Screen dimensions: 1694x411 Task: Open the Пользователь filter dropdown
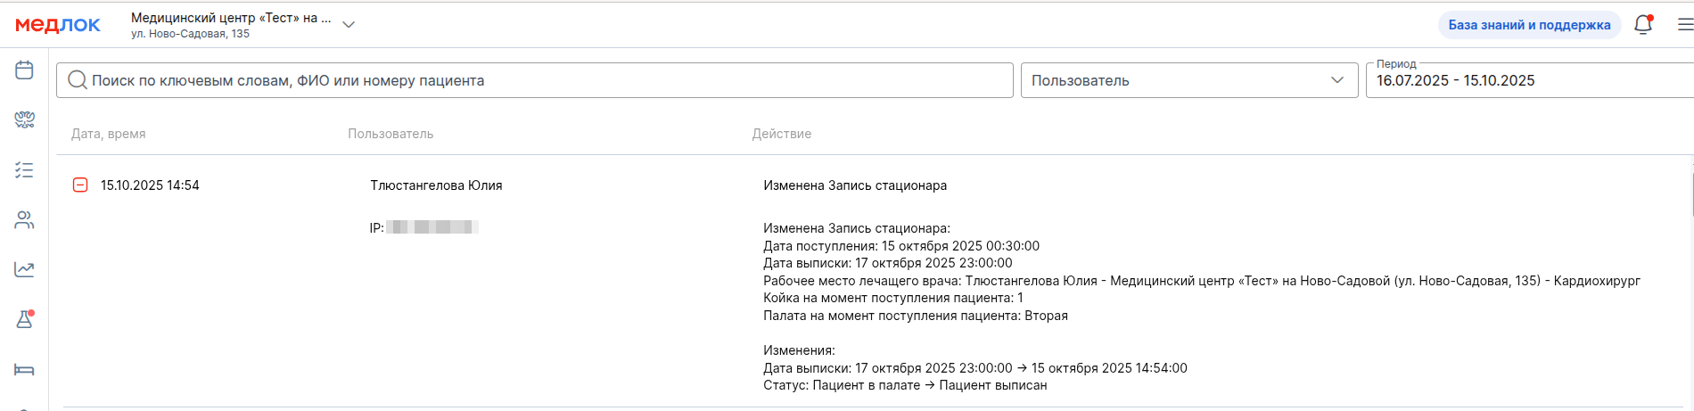point(1188,80)
